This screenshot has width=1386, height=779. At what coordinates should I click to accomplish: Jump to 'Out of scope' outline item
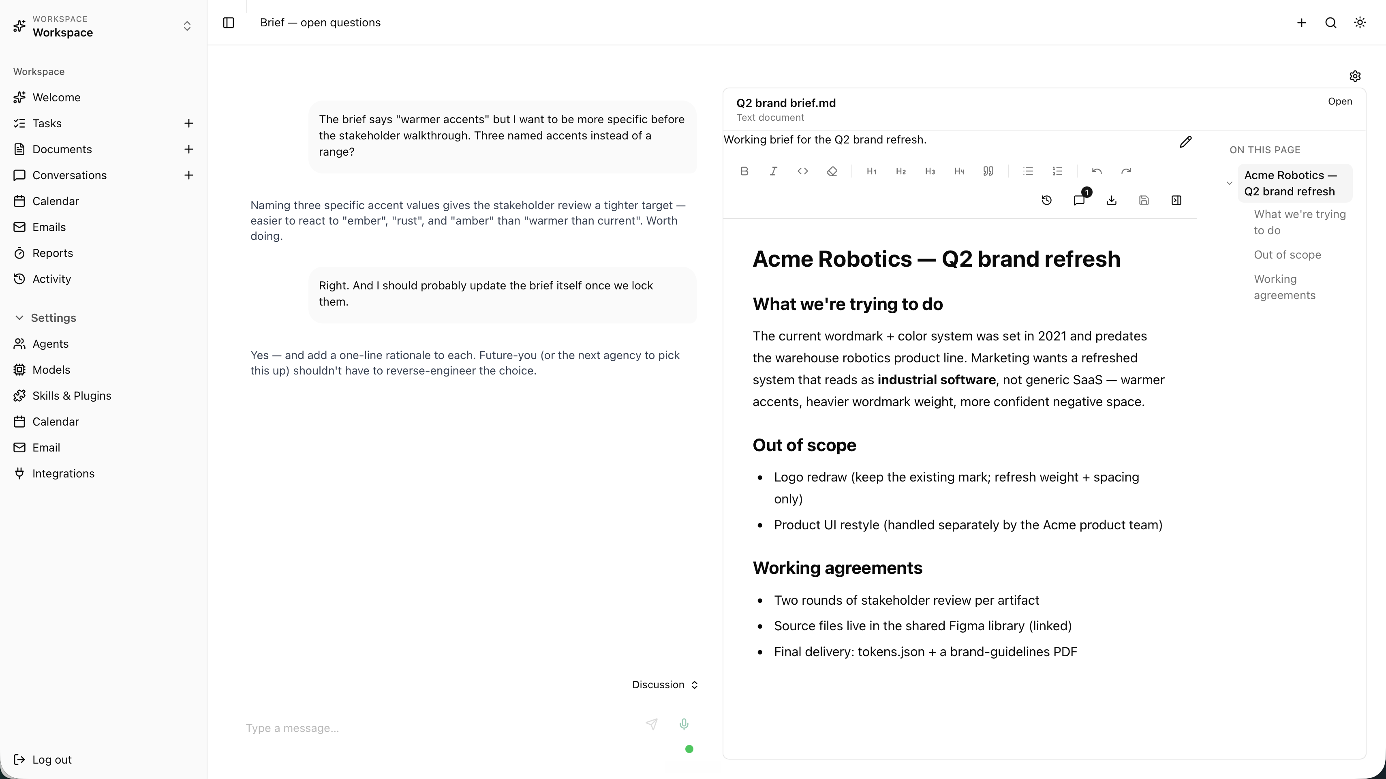tap(1287, 255)
